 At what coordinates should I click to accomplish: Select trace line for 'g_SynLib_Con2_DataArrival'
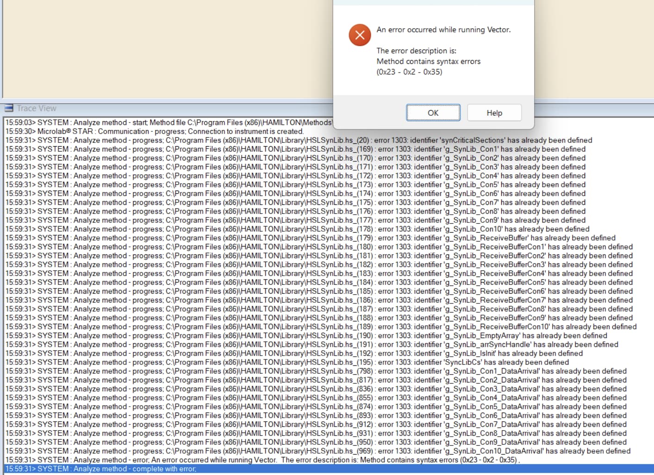click(x=316, y=380)
